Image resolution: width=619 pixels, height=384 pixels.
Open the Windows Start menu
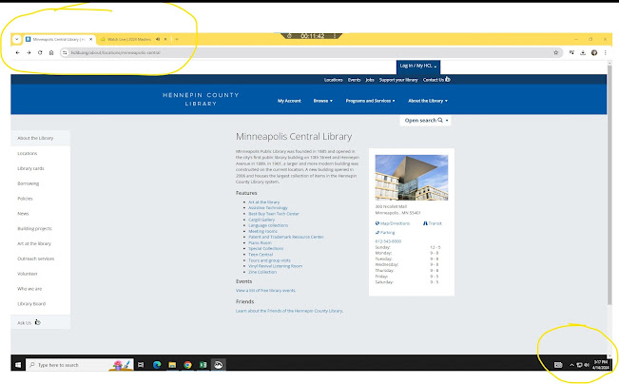tap(18, 365)
